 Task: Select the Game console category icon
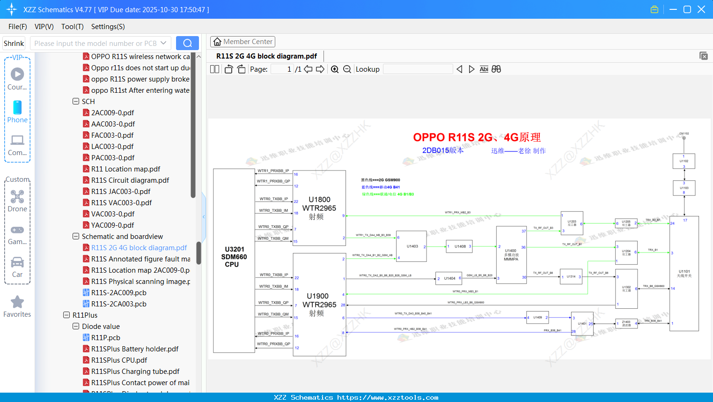pos(17,235)
